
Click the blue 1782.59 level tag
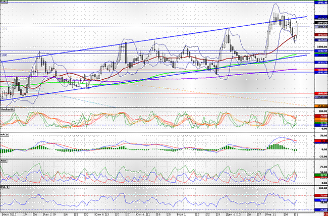(321, 51)
